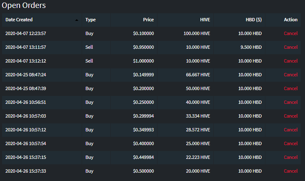The height and width of the screenshot is (181, 305).
Task: Click Buy type in the $0.100000 row
Action: pyautogui.click(x=89, y=33)
